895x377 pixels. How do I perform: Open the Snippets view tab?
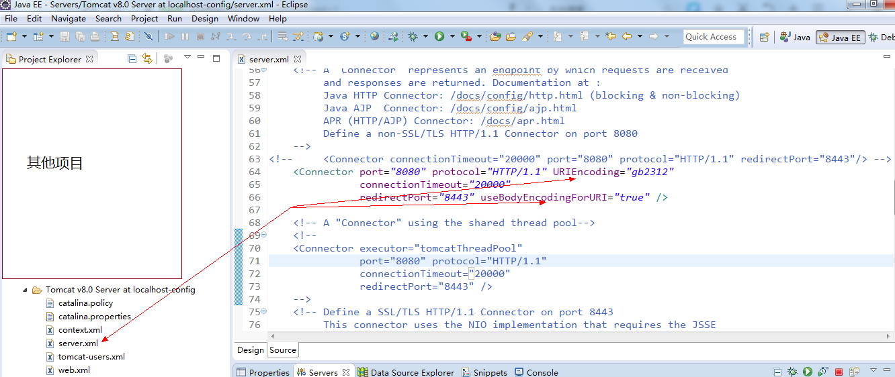click(484, 372)
